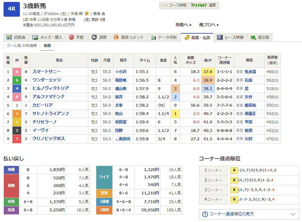Screen dimensions: 302x222
Task: Expand コーナー通過順位の見方 section
Action: click(x=249, y=214)
